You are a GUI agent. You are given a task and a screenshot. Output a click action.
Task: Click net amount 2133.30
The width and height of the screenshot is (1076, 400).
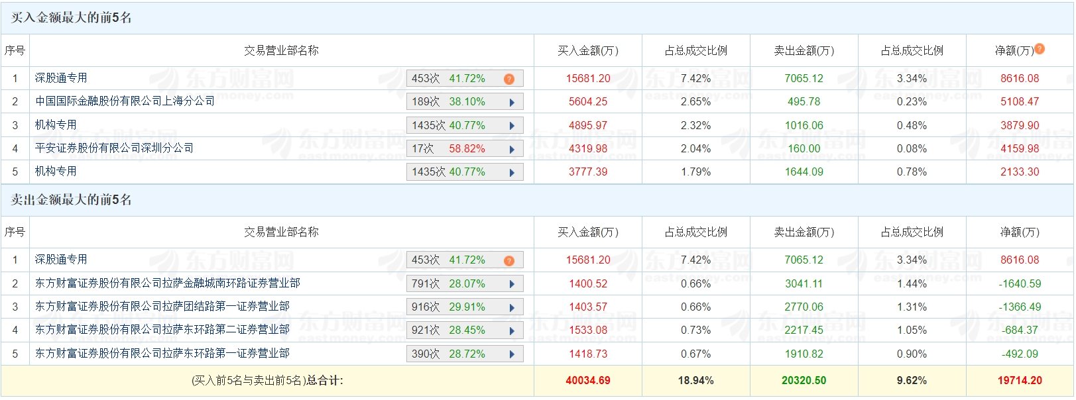click(1020, 172)
